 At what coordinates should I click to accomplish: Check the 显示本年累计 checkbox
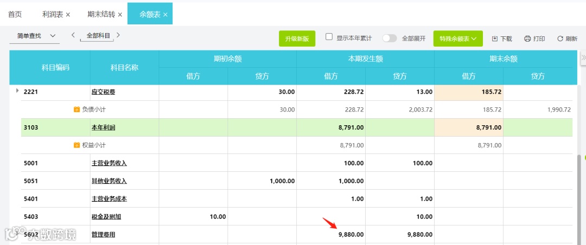[x=329, y=37]
